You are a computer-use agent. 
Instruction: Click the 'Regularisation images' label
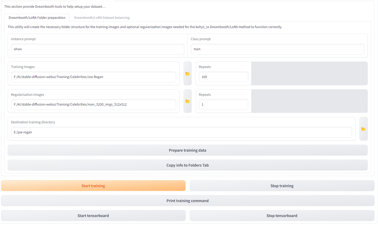tap(28, 95)
